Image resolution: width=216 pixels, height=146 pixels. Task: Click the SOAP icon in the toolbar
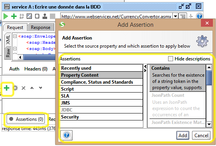pyautogui.click(x=22, y=16)
